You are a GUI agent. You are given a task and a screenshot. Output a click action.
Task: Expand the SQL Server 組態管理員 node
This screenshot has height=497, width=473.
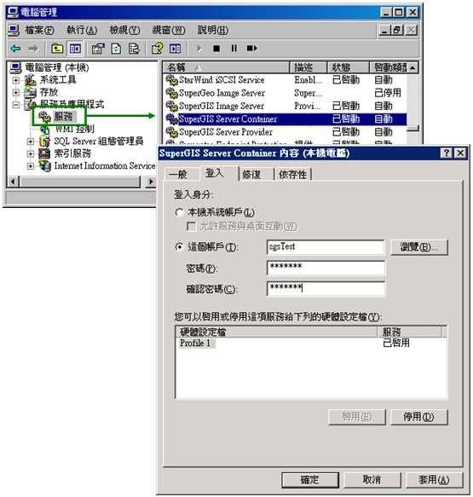30,142
